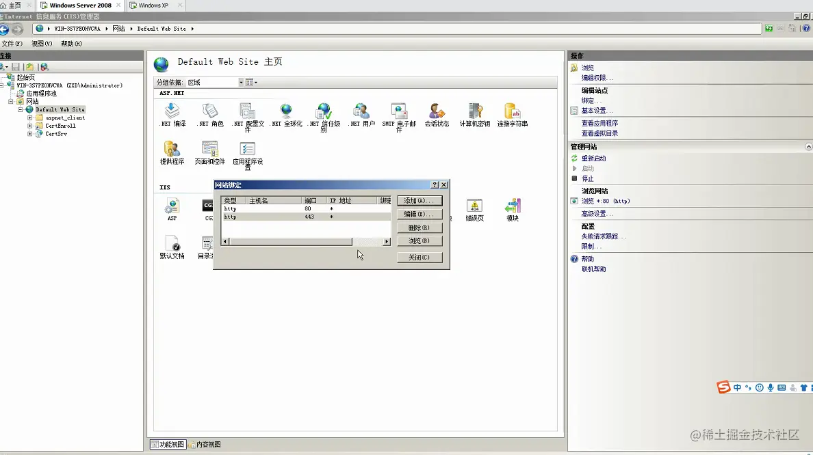Click the 编辑权限... link

tap(597, 78)
